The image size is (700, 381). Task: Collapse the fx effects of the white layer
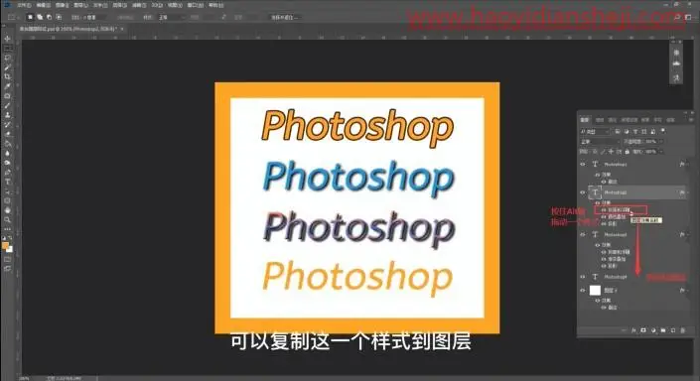[688, 290]
